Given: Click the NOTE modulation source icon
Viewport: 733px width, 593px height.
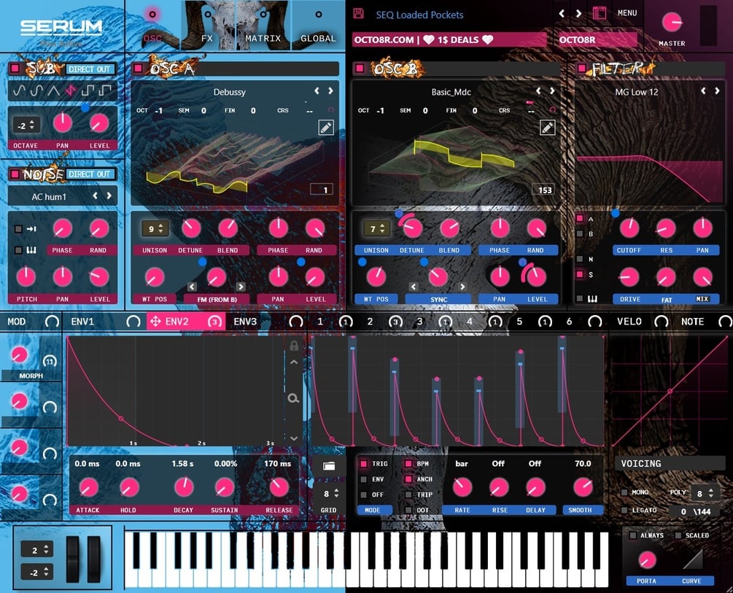Looking at the screenshot, I should pos(724,321).
